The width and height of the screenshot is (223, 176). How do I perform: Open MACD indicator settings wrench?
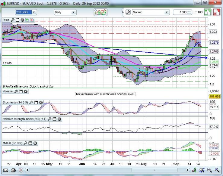click(25, 143)
